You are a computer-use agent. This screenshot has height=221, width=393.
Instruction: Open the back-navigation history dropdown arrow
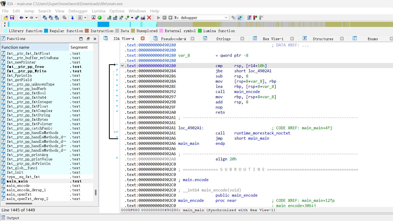tap(26, 18)
